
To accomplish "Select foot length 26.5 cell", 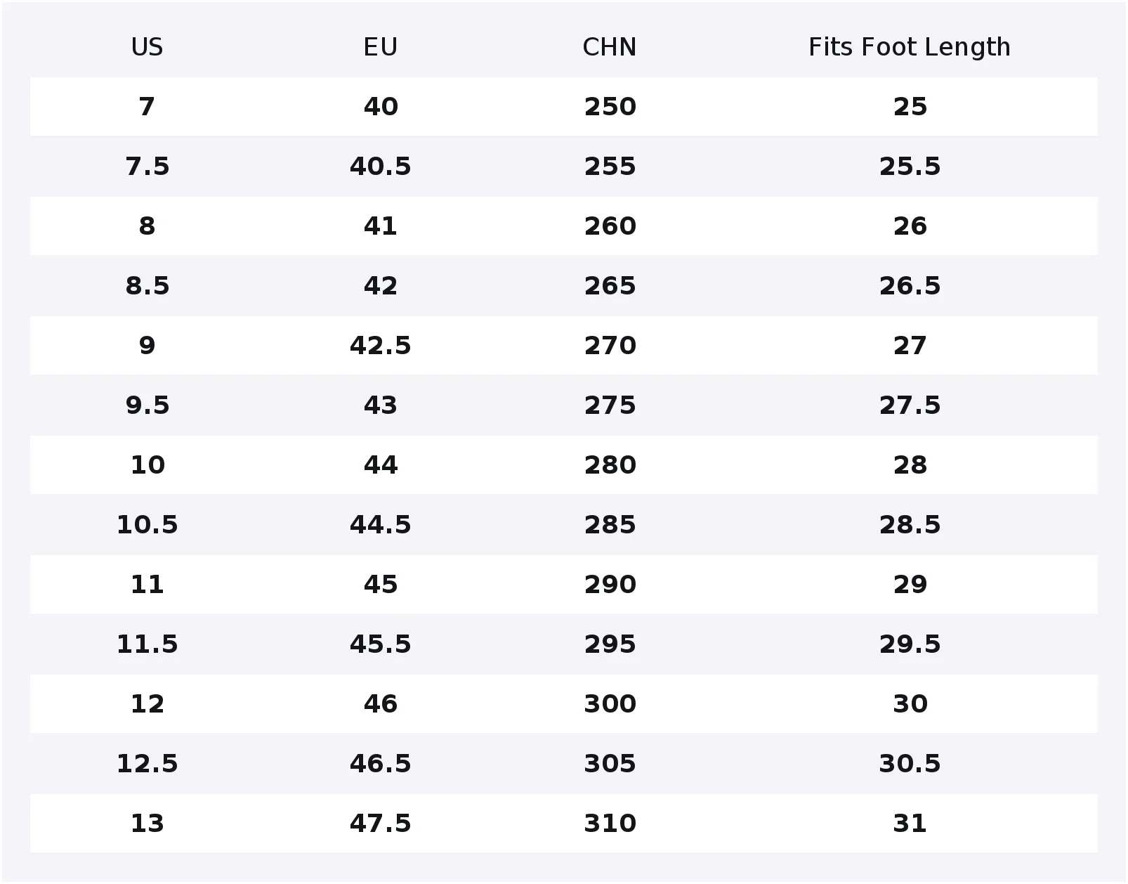I will pos(910,286).
